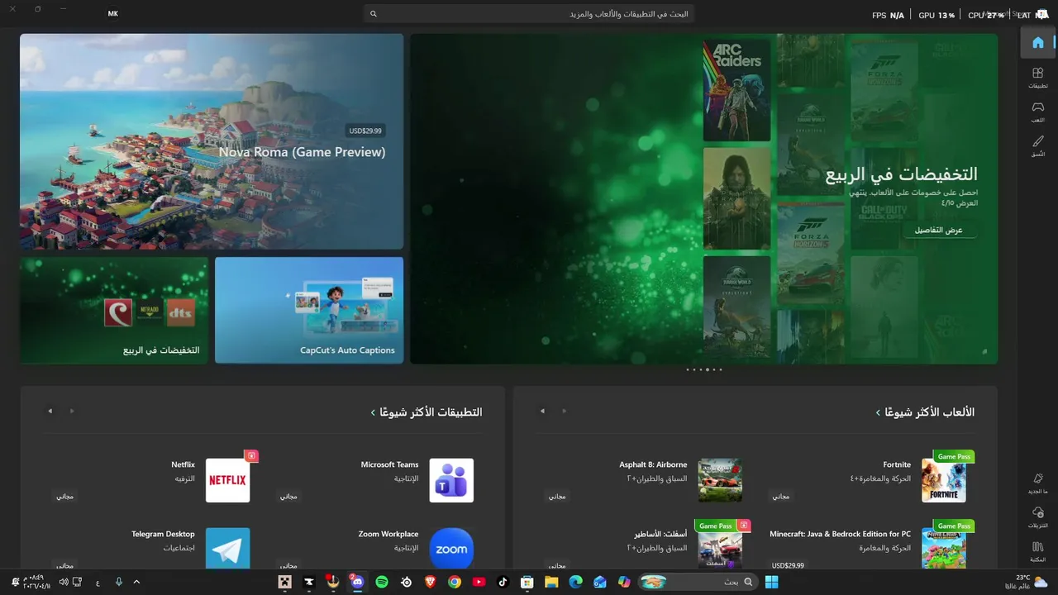Open the Microsoft Store taskbar icon
Image resolution: width=1058 pixels, height=595 pixels.
527,582
